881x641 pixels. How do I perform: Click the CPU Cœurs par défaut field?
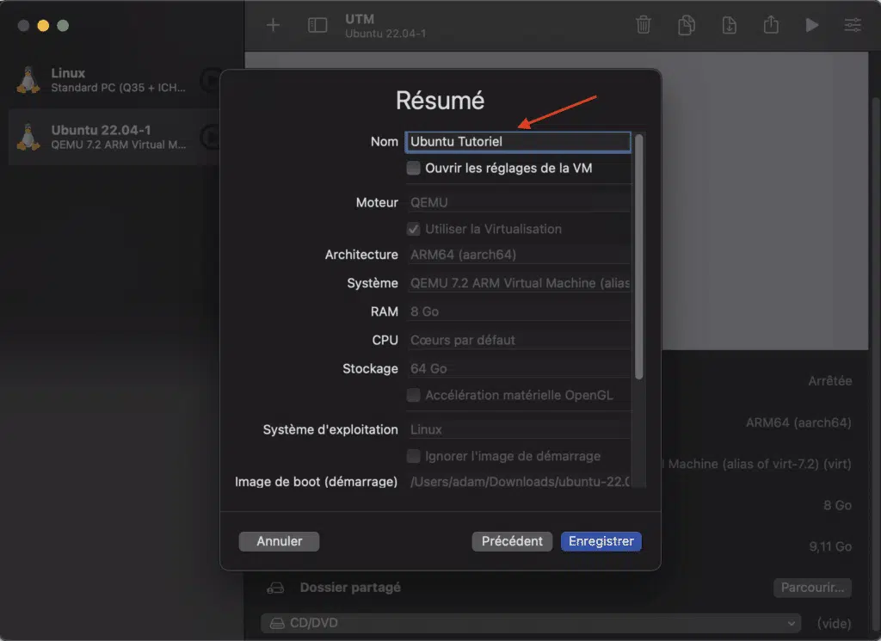[518, 340]
